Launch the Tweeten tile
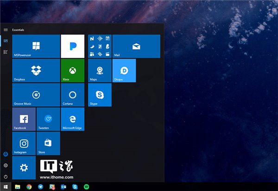Image resolution: width=278 pixels, height=191 pixels. pyautogui.click(x=48, y=119)
